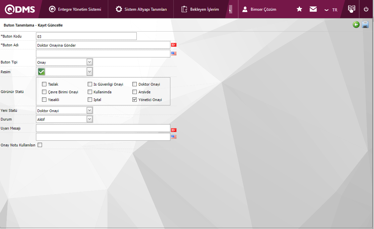Click the save floppy disk icon
The width and height of the screenshot is (374, 229).
(365, 25)
